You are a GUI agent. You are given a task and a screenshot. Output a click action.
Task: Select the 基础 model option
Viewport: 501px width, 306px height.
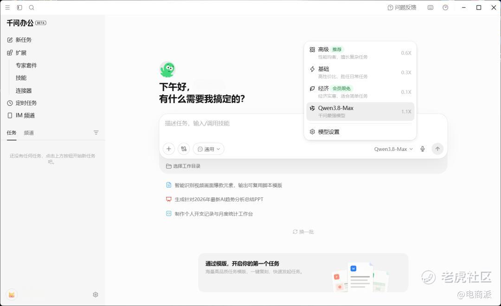[360, 72]
